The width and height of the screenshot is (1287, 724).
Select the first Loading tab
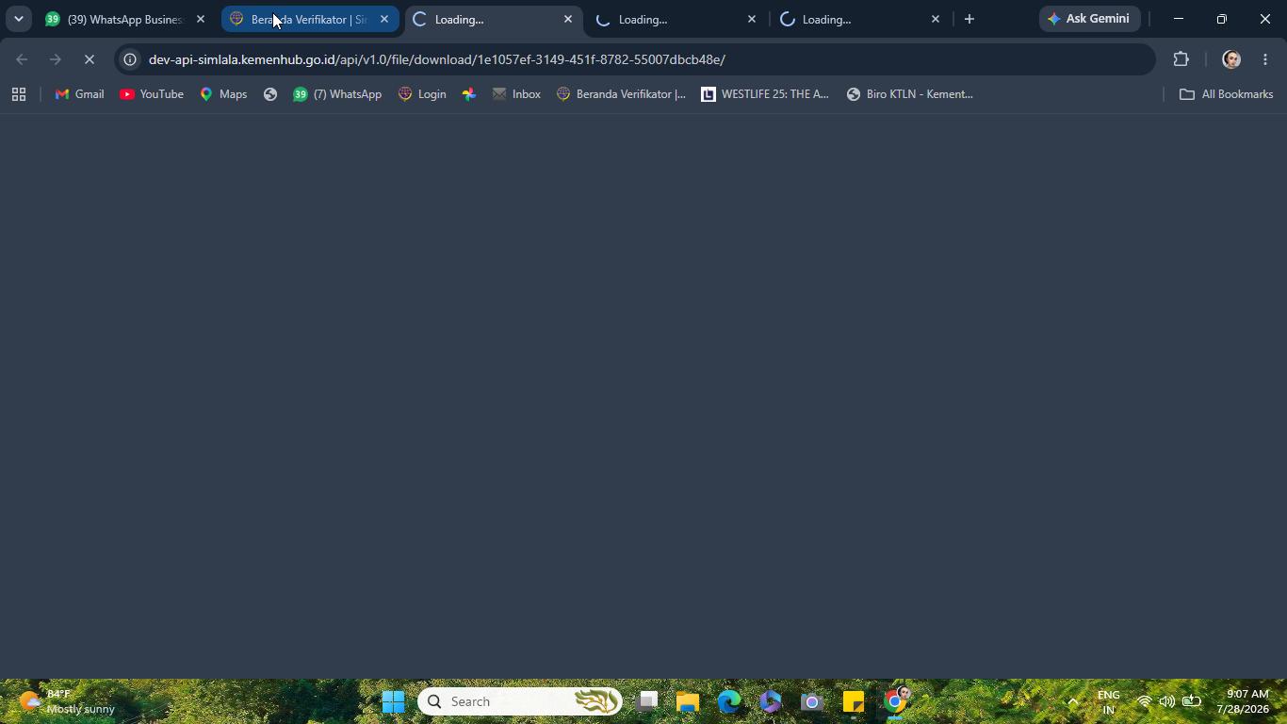click(493, 19)
